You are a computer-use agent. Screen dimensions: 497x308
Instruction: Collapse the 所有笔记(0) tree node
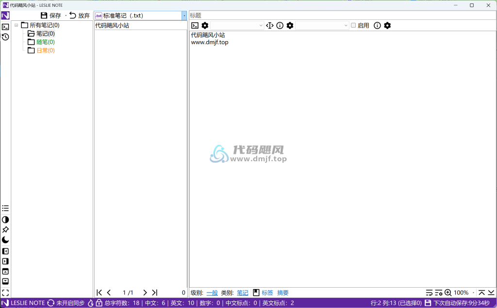pos(16,25)
